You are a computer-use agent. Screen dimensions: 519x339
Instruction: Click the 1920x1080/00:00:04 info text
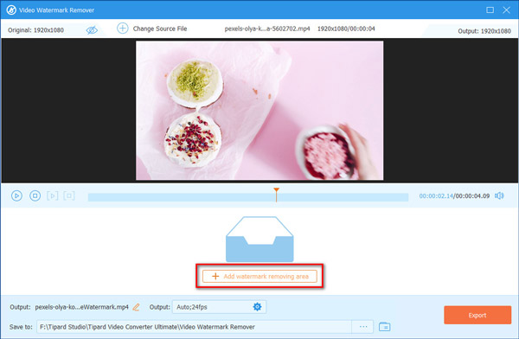point(346,29)
